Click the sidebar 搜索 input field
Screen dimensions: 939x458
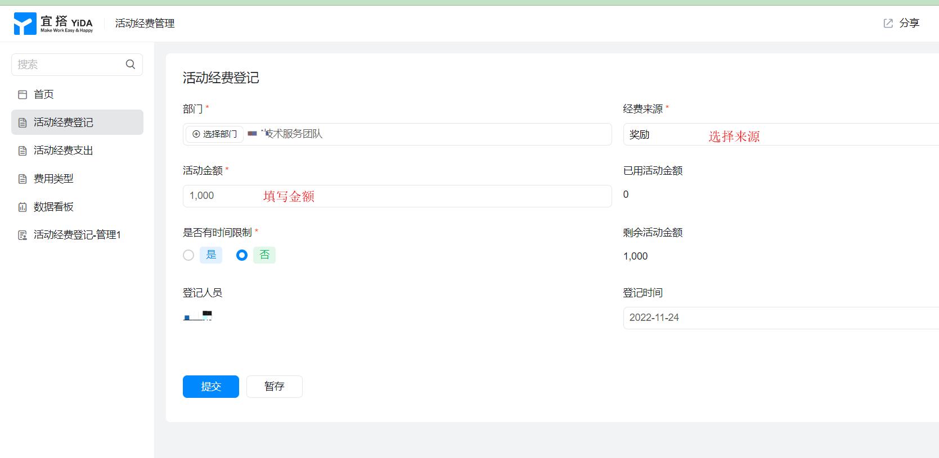click(x=77, y=65)
